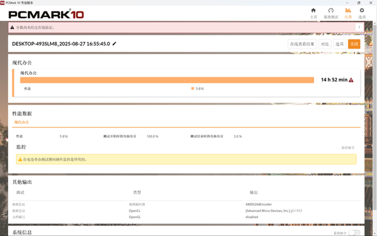
Task: Switch to the 现代办公 tab under 性能数据
Action: (x=21, y=122)
